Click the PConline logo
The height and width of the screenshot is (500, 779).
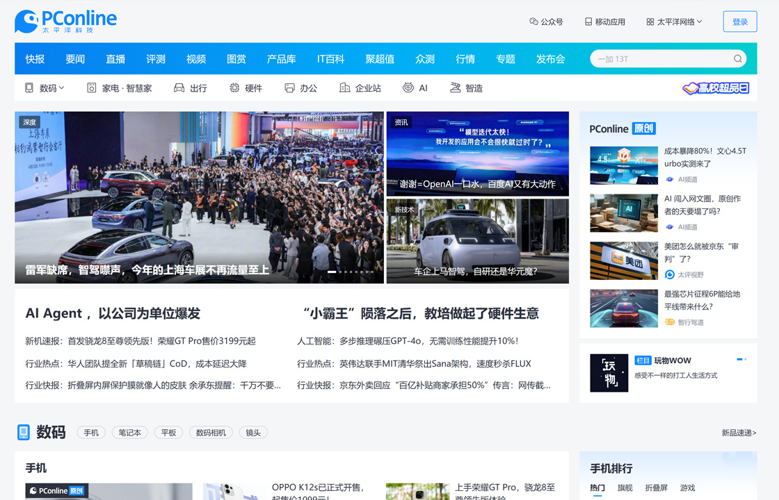(66, 22)
